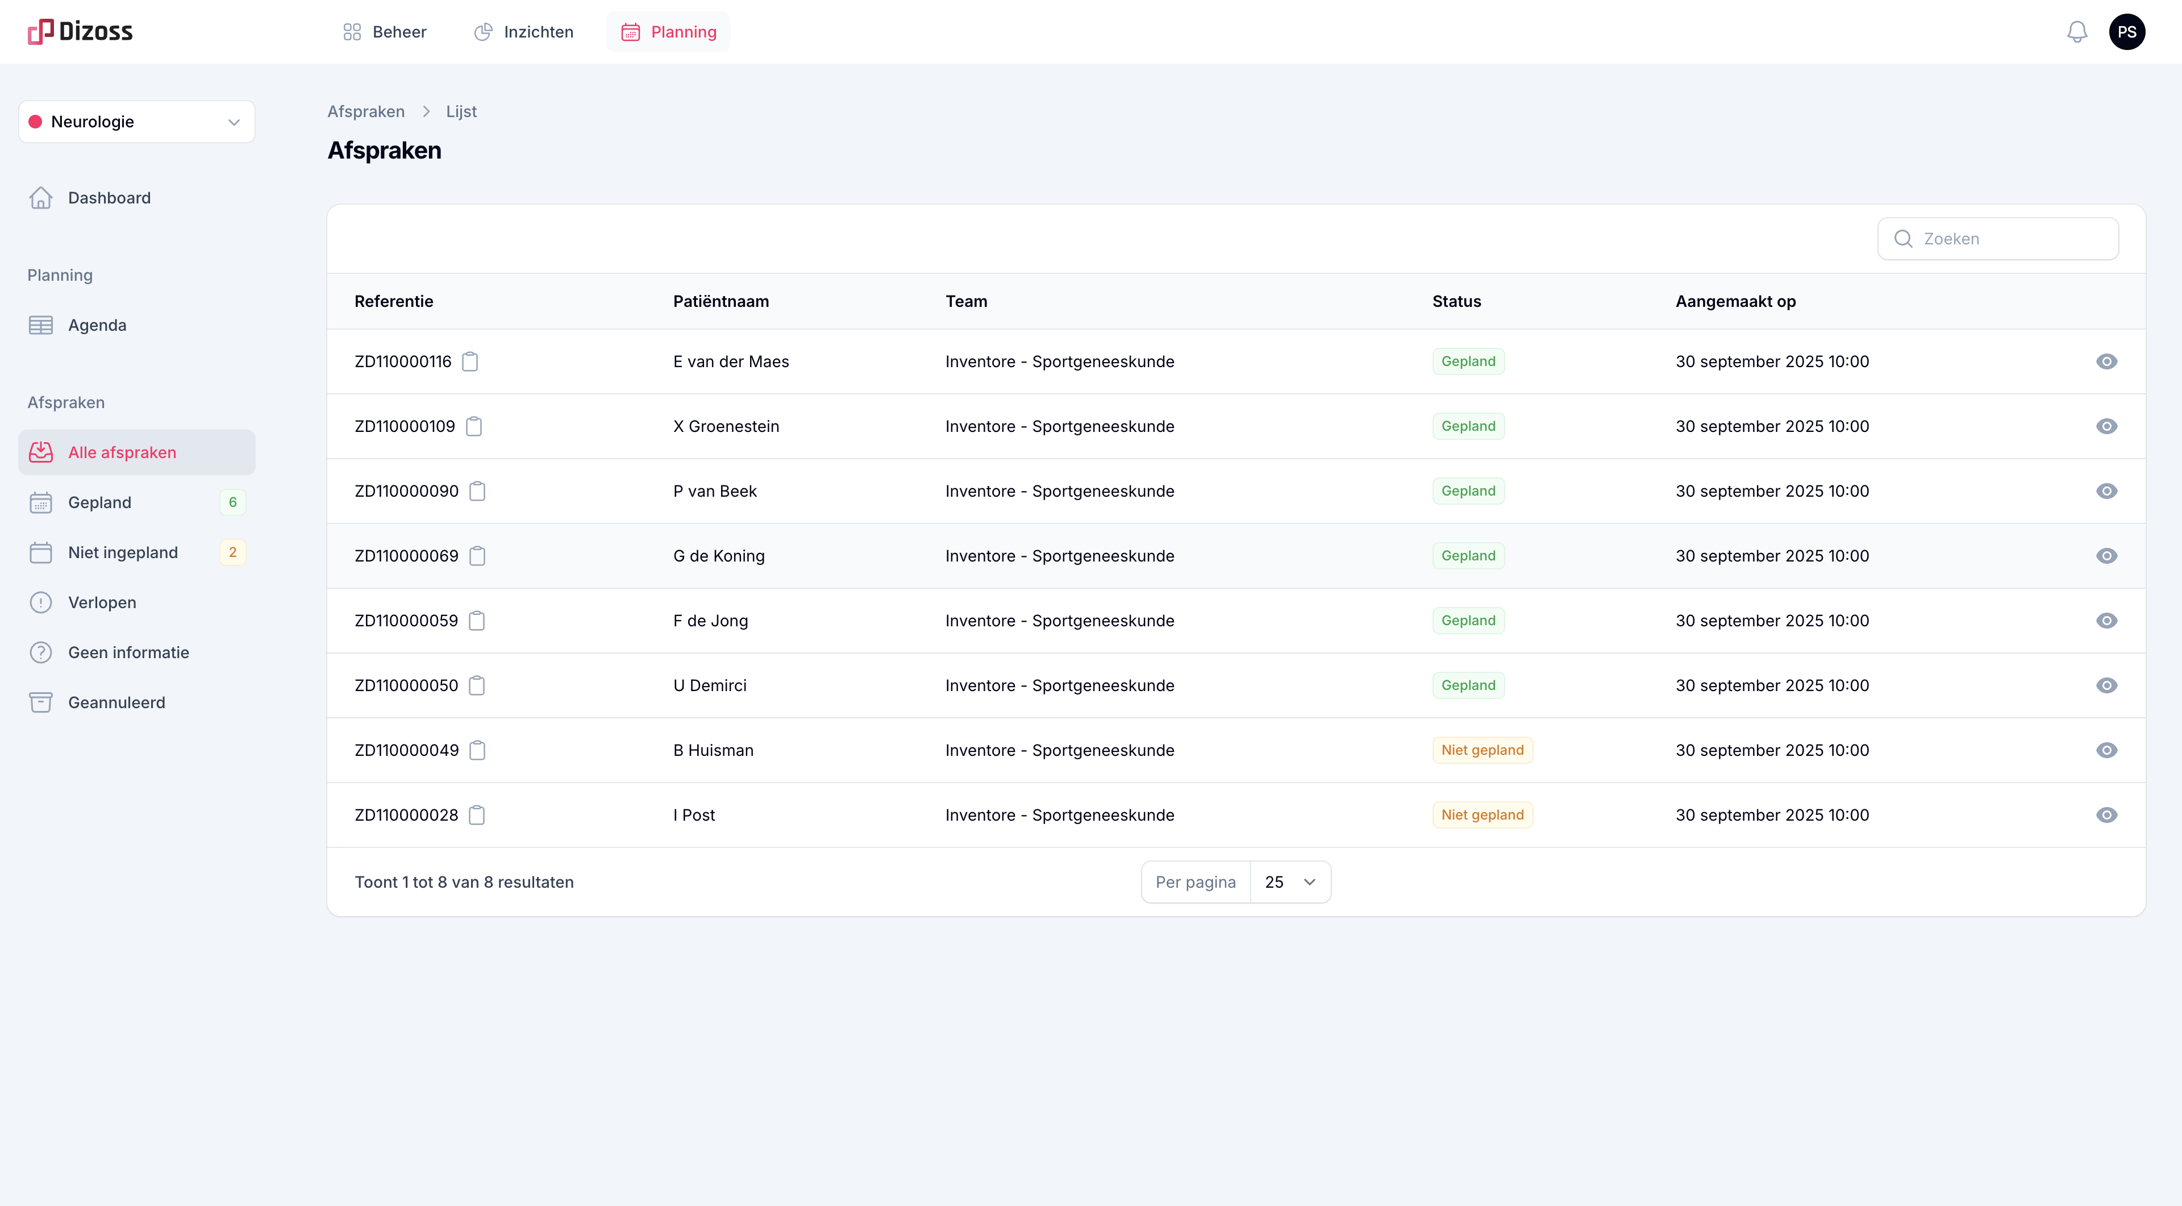Click eye icon for B Huisman row
Screen dimensions: 2182x1206
coord(2106,750)
